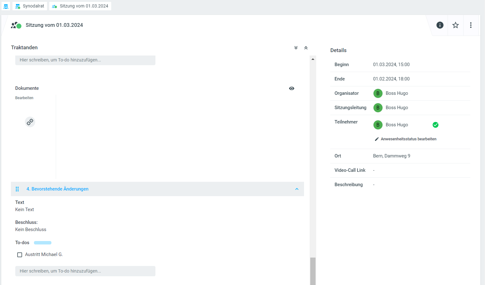
Task: Click the To-dos progress bar
Action: [x=43, y=243]
